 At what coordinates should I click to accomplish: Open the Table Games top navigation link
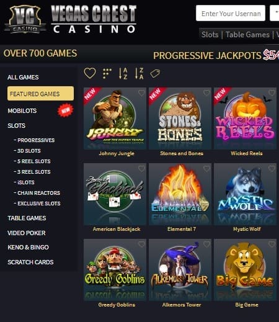247,35
